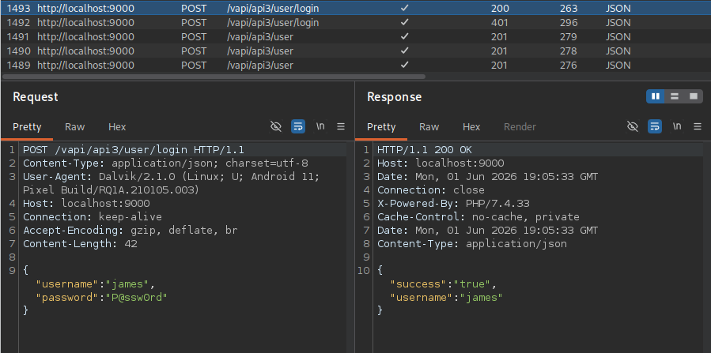Click horizontal scrollbar under history table
The height and width of the screenshot is (353, 711).
click(214, 77)
